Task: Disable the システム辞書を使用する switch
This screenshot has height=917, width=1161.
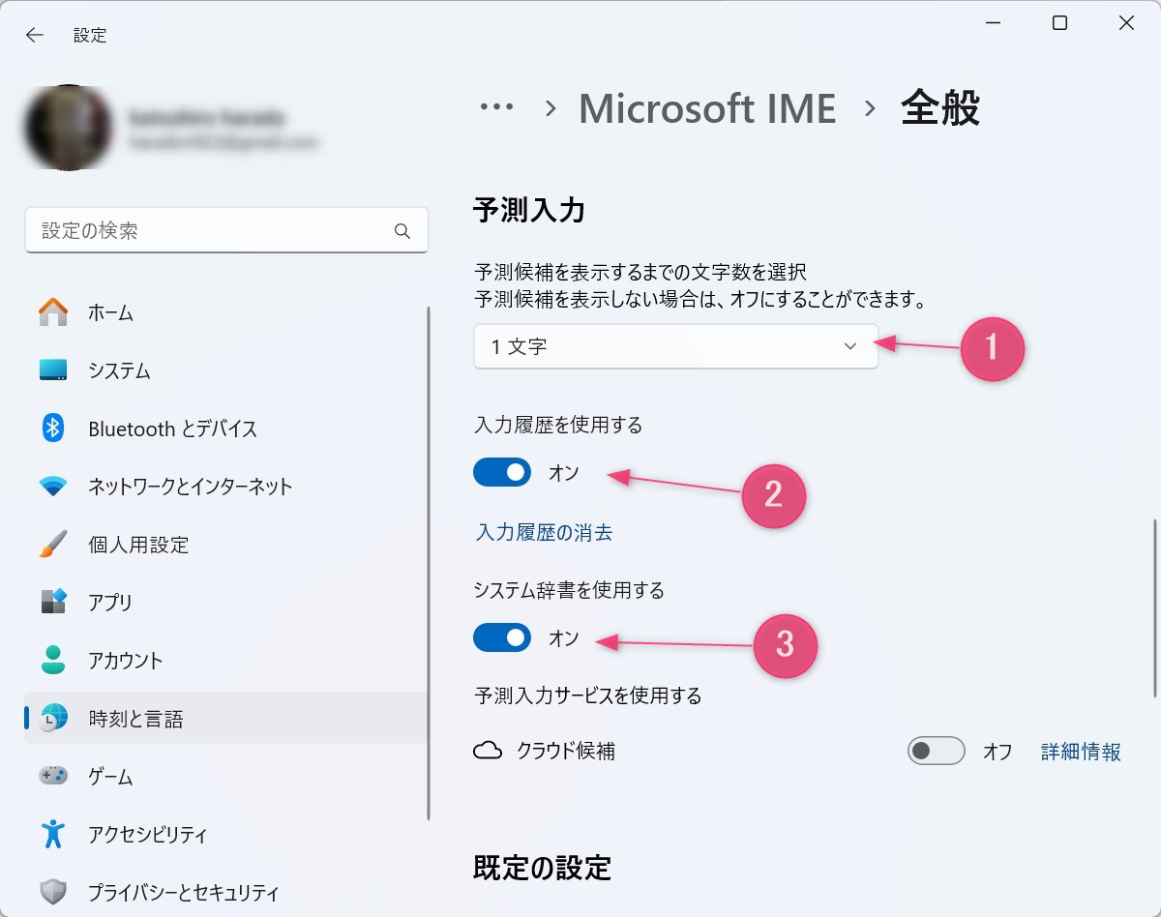Action: click(x=502, y=638)
